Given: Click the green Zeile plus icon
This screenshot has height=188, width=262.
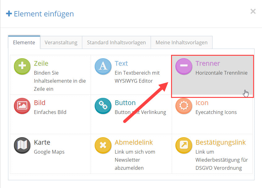Looking at the screenshot, I should click(22, 66).
